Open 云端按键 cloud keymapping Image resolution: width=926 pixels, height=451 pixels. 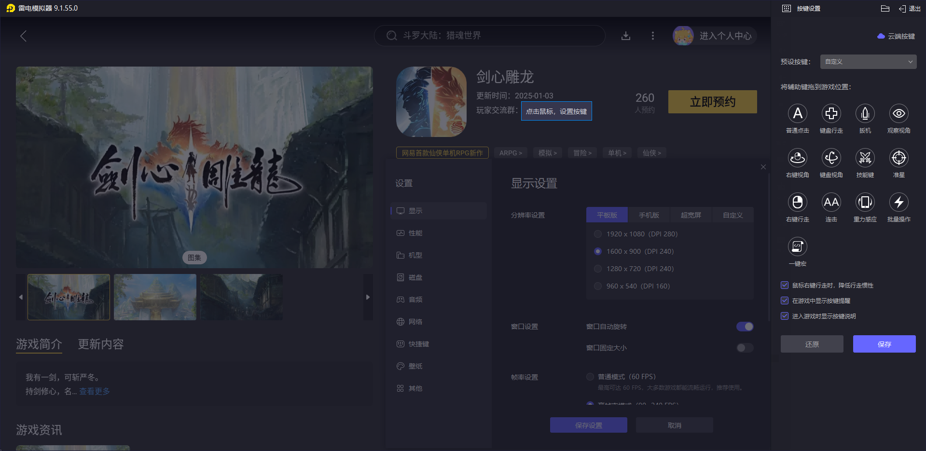coord(896,36)
